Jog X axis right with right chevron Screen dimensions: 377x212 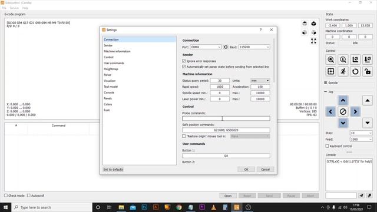pyautogui.click(x=355, y=112)
